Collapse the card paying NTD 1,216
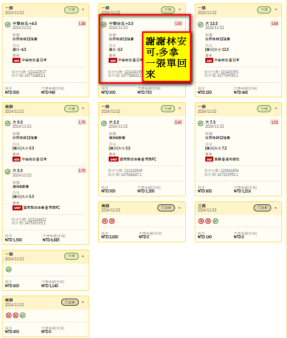The height and width of the screenshot is (338, 287). tap(276, 108)
